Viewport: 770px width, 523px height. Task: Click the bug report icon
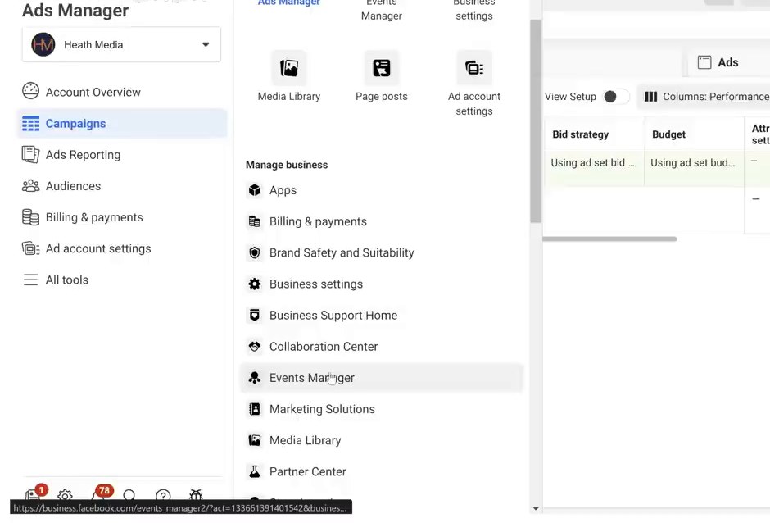196,495
